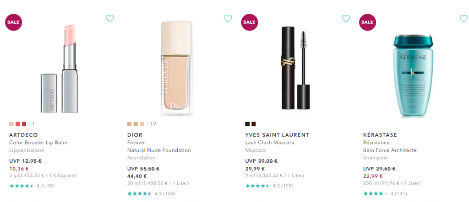The height and width of the screenshot is (202, 469).
Task: Click SALE badge on YSL mascara
Action: [249, 22]
